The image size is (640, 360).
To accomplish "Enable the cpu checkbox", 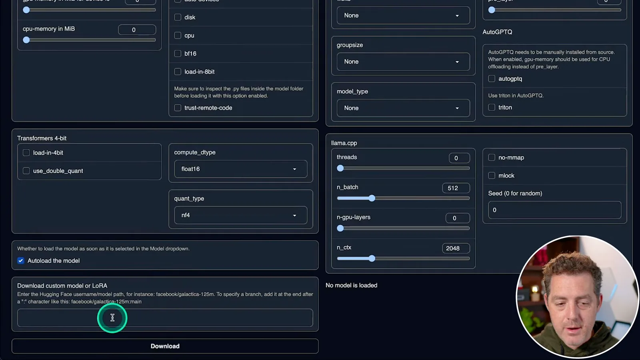I will click(x=178, y=35).
